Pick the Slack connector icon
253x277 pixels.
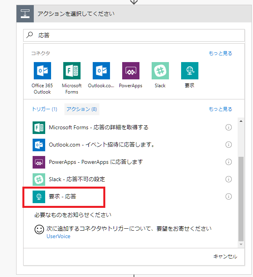coord(160,71)
